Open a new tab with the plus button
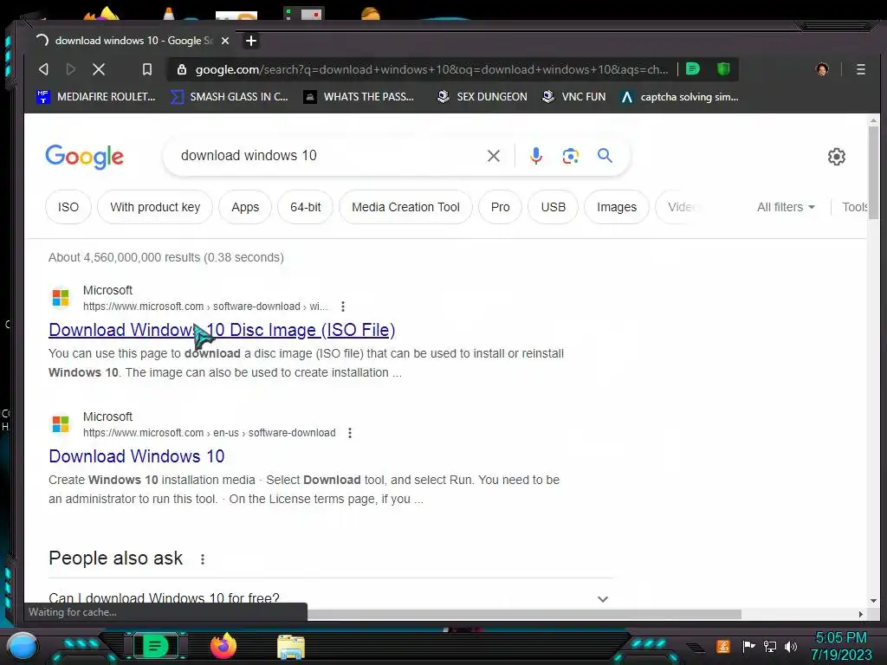The height and width of the screenshot is (665, 887). (x=251, y=40)
